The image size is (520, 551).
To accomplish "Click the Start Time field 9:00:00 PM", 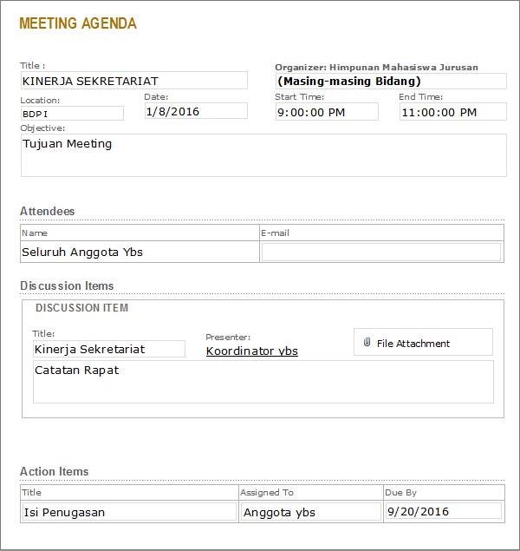I will [x=327, y=112].
